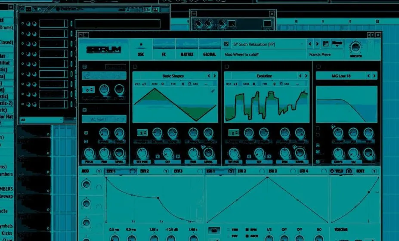This screenshot has height=241, width=399.
Task: Open Osc A warp mode OFF selector
Action: pyautogui.click(x=168, y=162)
